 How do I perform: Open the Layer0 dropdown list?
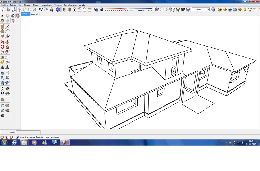(x=208, y=9)
